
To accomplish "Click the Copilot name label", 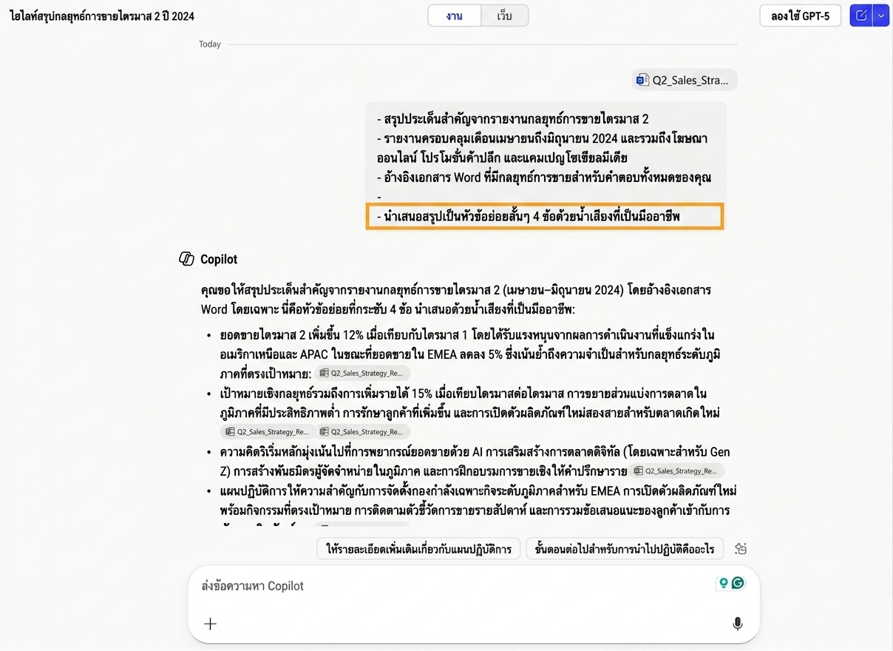I will click(219, 259).
